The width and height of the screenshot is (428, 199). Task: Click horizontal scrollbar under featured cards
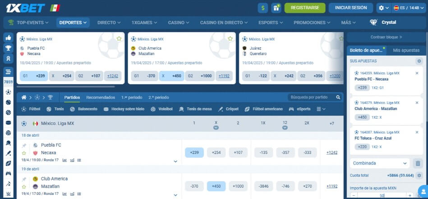click(x=65, y=87)
